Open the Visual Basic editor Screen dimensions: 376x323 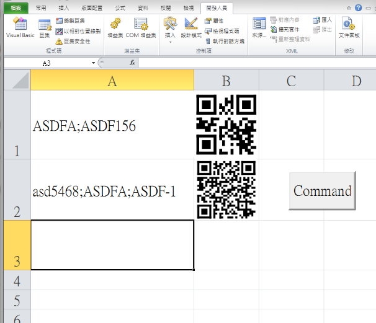20,27
